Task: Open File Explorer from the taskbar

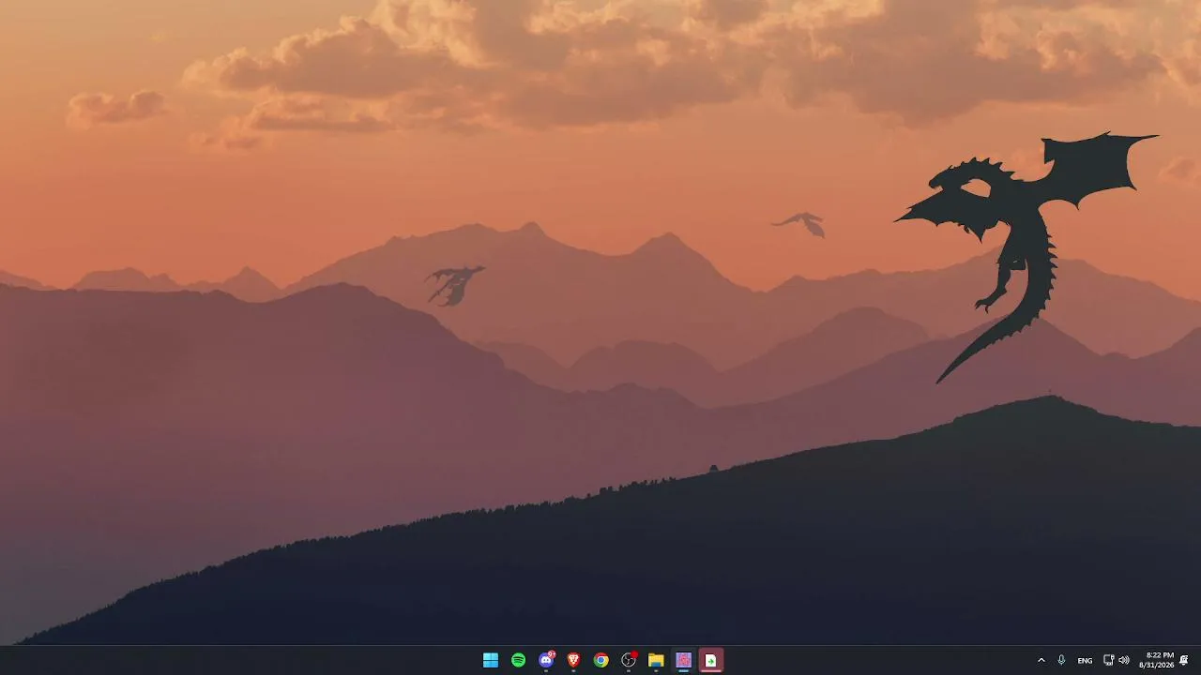Action: 656,660
